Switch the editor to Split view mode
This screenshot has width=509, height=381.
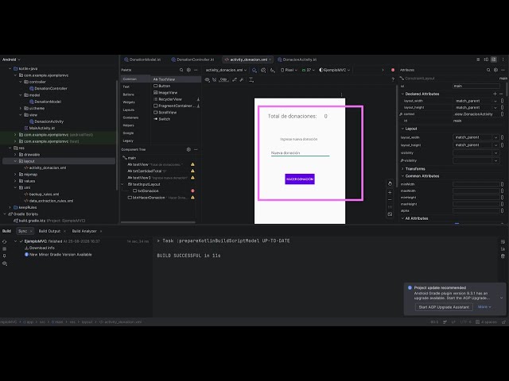click(486, 60)
